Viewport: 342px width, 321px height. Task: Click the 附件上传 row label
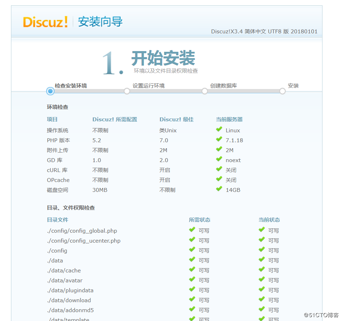[x=58, y=150]
